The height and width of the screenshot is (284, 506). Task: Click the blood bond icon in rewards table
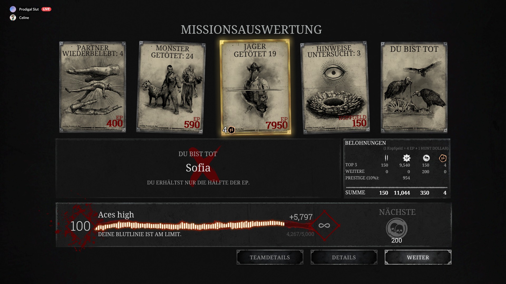443,158
